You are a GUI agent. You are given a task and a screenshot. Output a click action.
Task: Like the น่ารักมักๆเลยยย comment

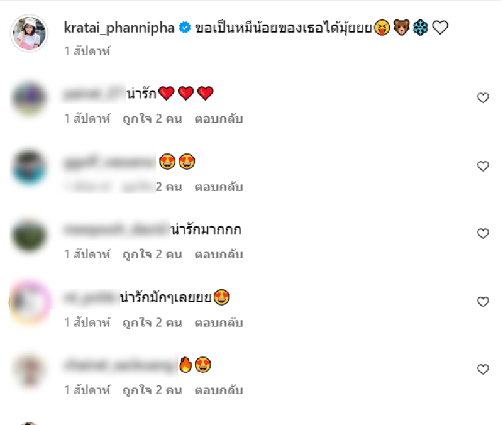[x=483, y=302]
